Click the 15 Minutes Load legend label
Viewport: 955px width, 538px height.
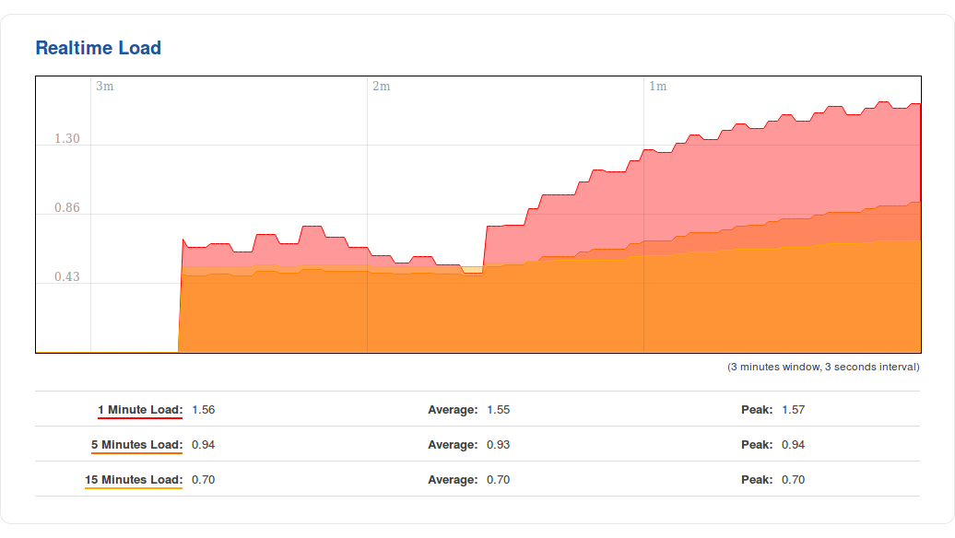[x=134, y=480]
